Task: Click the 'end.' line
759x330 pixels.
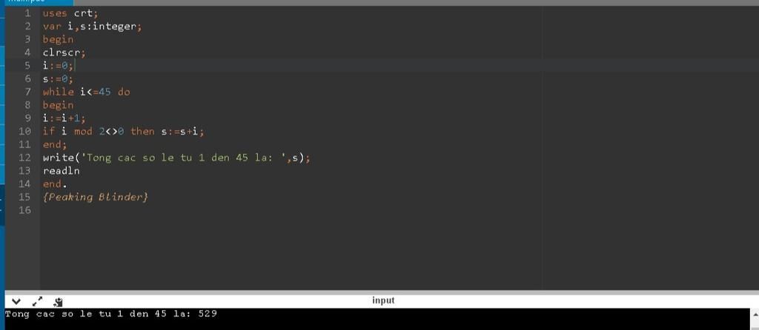Action: 55,183
